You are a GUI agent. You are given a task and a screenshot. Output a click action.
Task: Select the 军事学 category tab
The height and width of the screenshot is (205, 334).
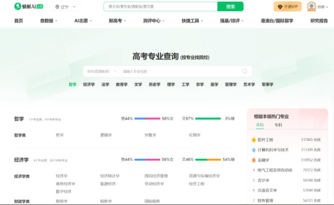pos(267,84)
